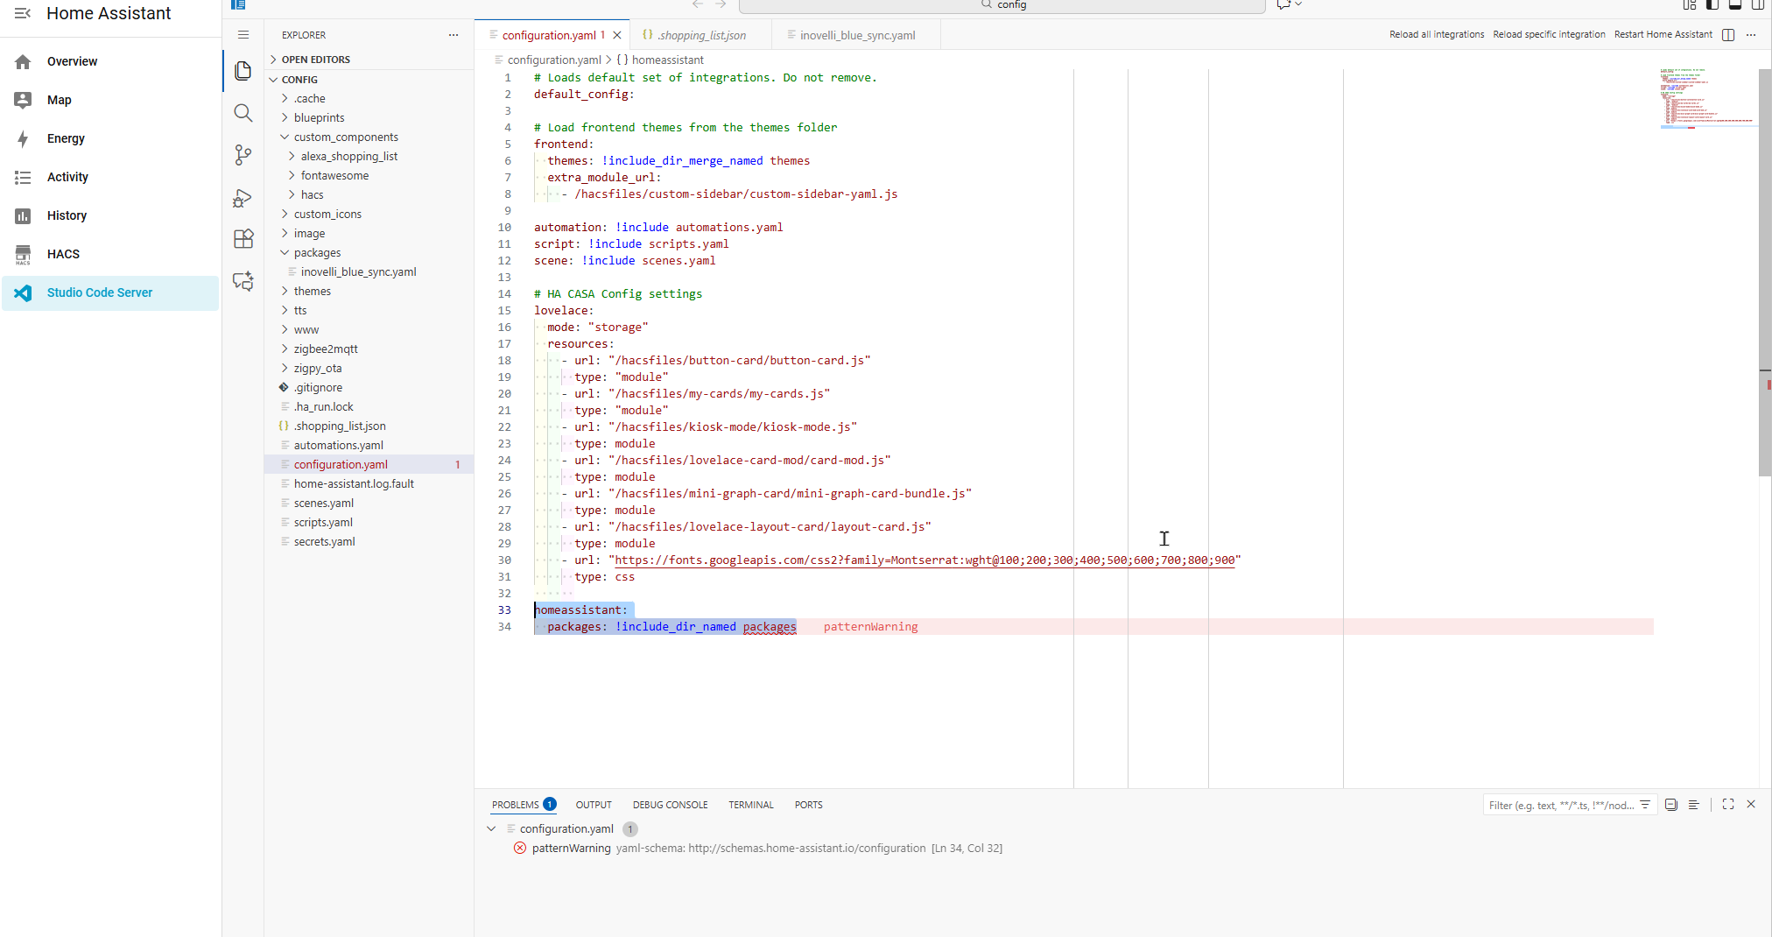Open the Search view in activity bar

point(243,113)
